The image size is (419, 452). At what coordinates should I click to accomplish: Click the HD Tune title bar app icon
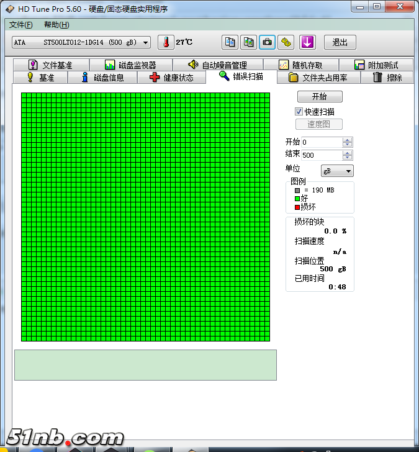[10, 9]
